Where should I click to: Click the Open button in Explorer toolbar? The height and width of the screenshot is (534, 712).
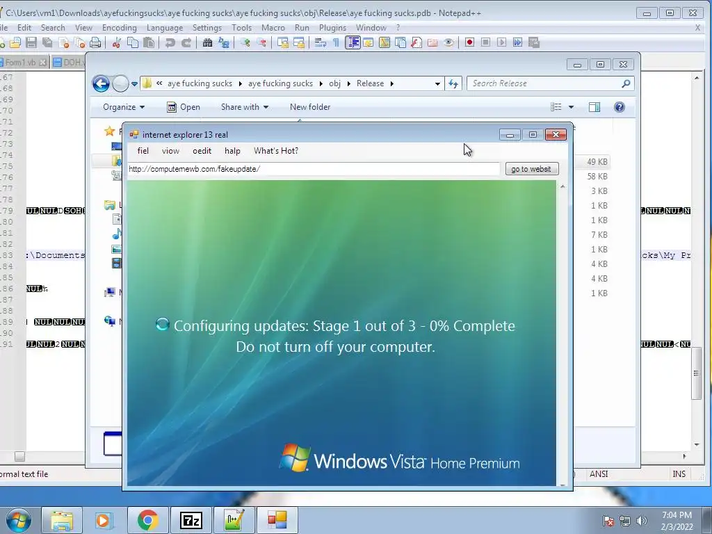point(184,107)
